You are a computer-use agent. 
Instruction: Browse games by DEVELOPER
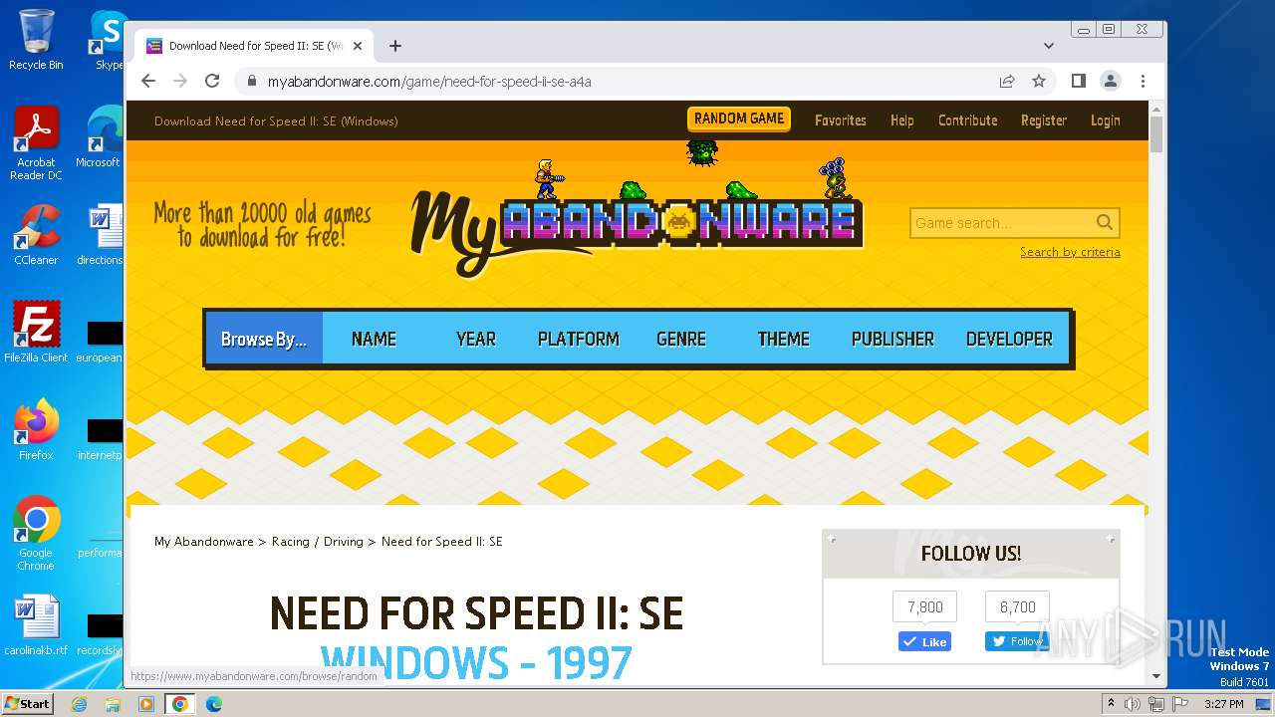(1009, 339)
